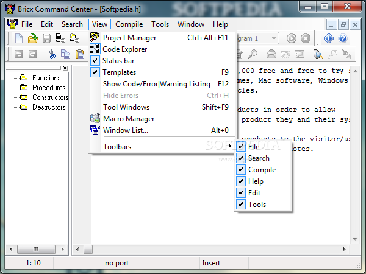Select Show Code/Error|Warning Listing
The width and height of the screenshot is (366, 274).
pos(162,84)
